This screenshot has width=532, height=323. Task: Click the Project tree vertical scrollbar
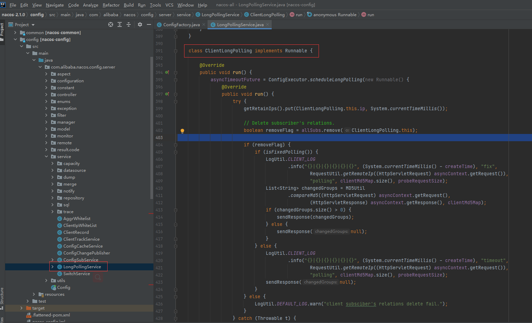152,127
